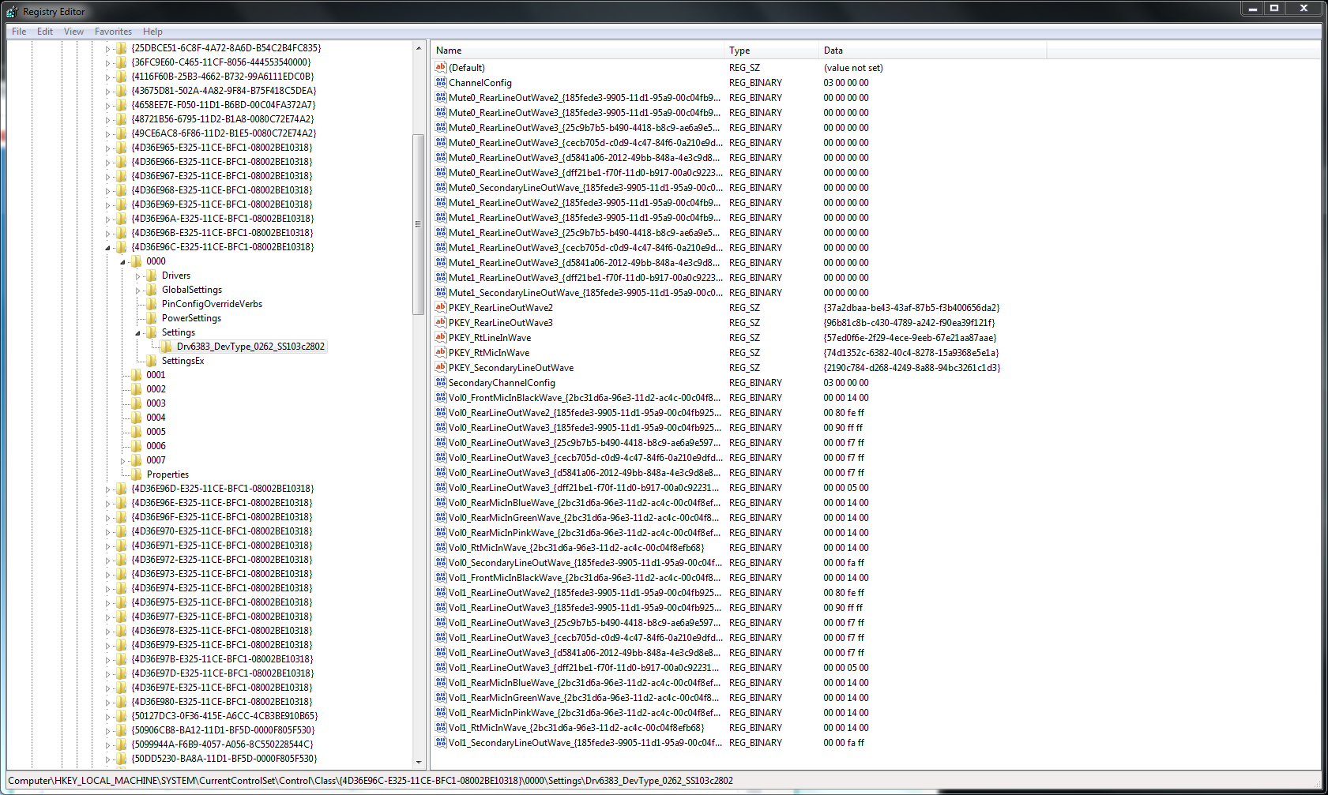This screenshot has width=1328, height=795.
Task: Expand the 0007 subkey arrow
Action: coord(122,461)
